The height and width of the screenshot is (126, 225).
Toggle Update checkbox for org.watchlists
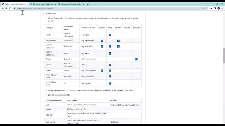(x=118, y=46)
